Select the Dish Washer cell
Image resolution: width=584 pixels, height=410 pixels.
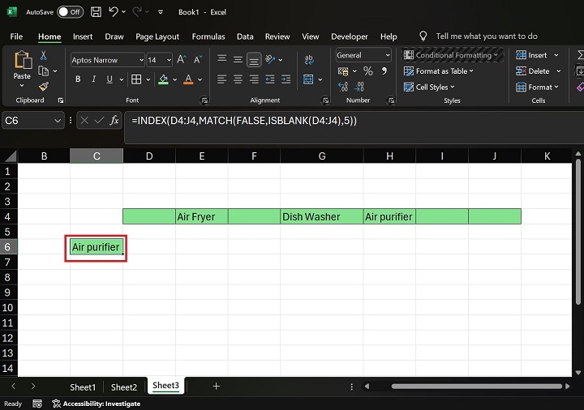coord(322,216)
